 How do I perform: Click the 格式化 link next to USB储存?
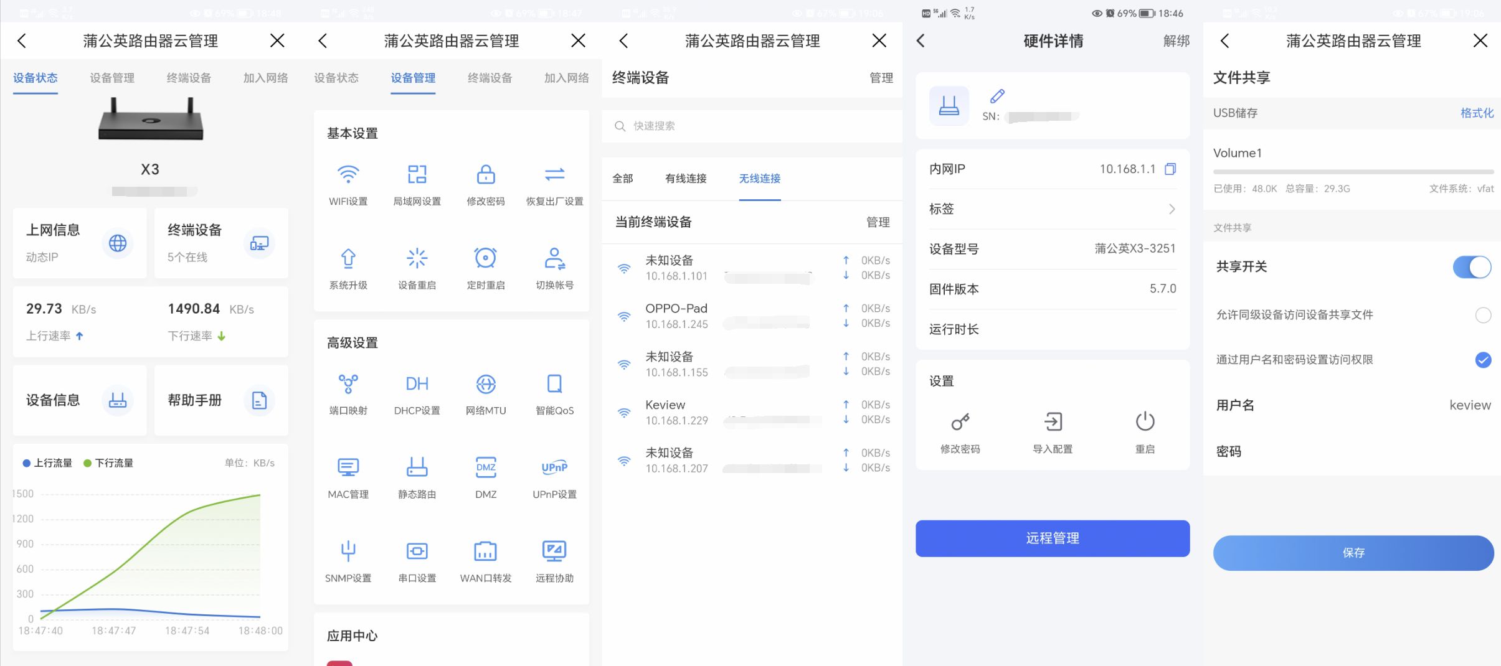[x=1477, y=113]
